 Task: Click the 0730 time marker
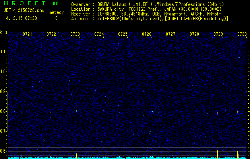[x=242, y=34]
